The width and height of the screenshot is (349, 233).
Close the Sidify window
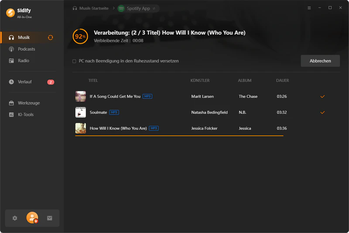click(341, 8)
